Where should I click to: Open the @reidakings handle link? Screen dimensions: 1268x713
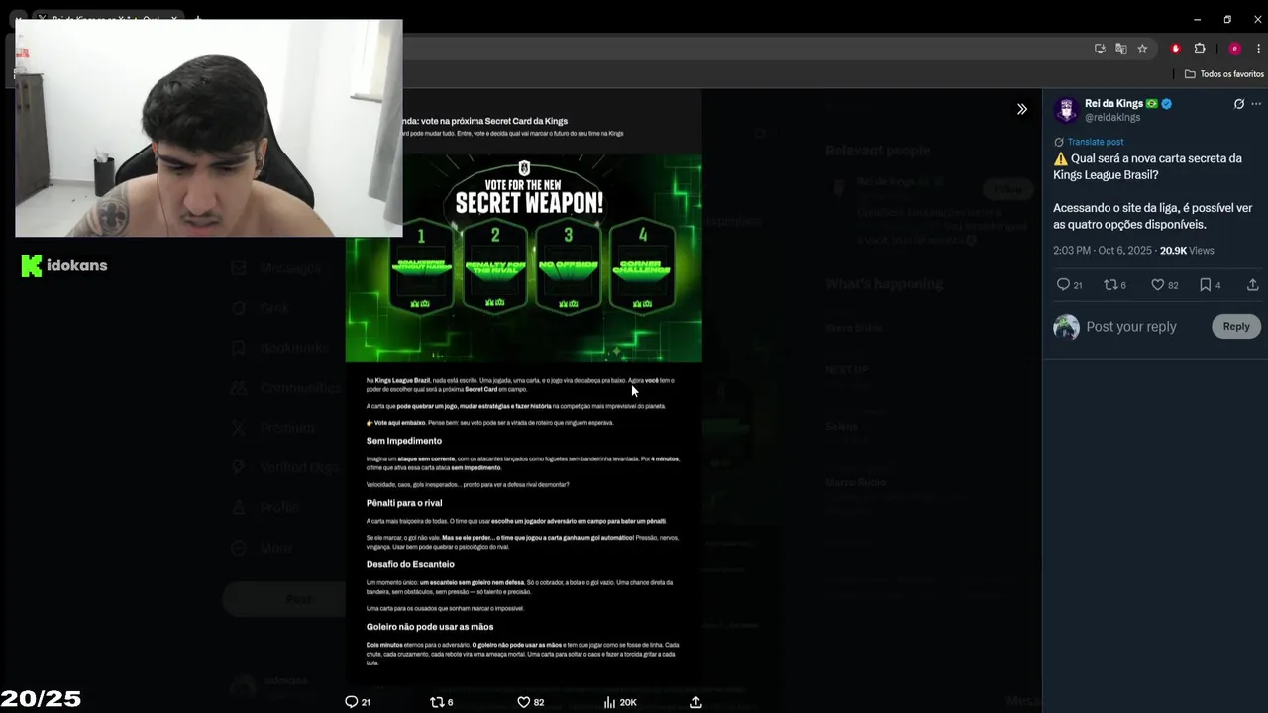click(1112, 117)
